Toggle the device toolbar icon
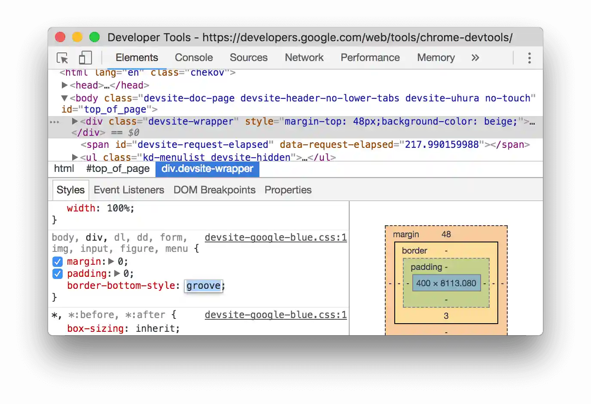The height and width of the screenshot is (404, 591). pyautogui.click(x=85, y=58)
